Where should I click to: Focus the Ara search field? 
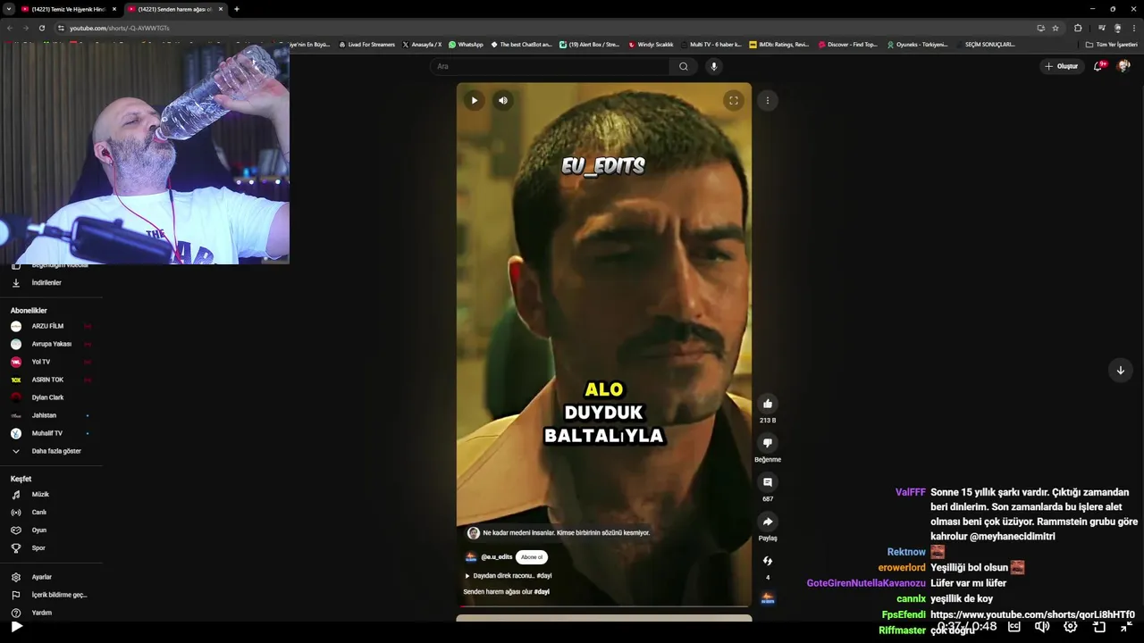point(550,66)
